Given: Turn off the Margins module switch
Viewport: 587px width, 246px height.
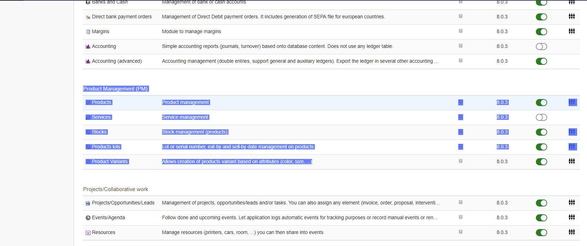Looking at the screenshot, I should 541,32.
